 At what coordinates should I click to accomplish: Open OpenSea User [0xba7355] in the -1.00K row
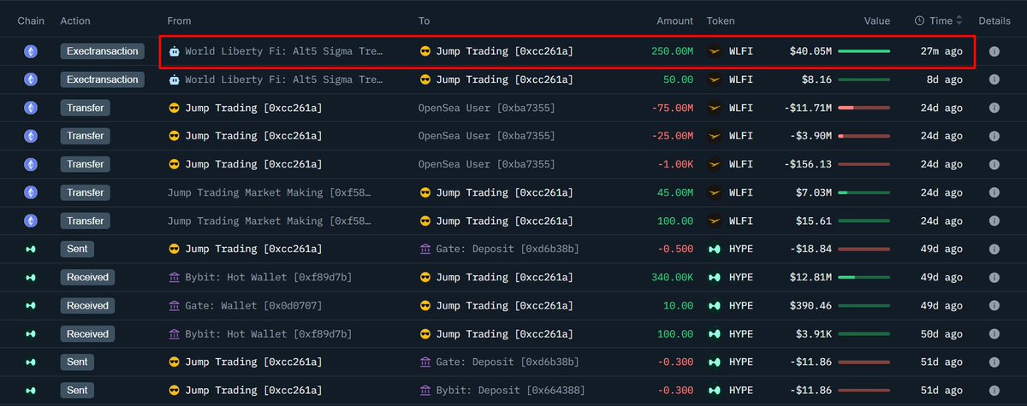(x=486, y=164)
